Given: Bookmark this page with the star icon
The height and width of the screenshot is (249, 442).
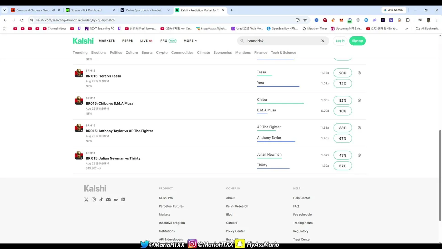Looking at the screenshot, I should [305, 20].
